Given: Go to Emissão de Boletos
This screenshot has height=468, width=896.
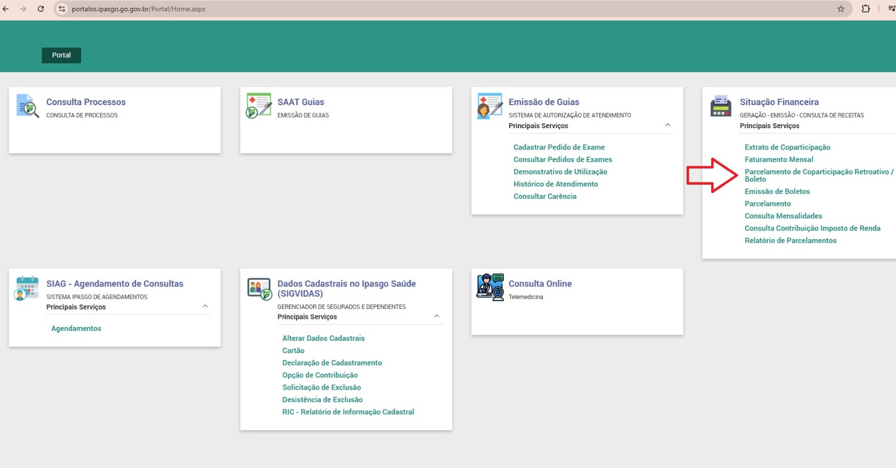Looking at the screenshot, I should 777,191.
